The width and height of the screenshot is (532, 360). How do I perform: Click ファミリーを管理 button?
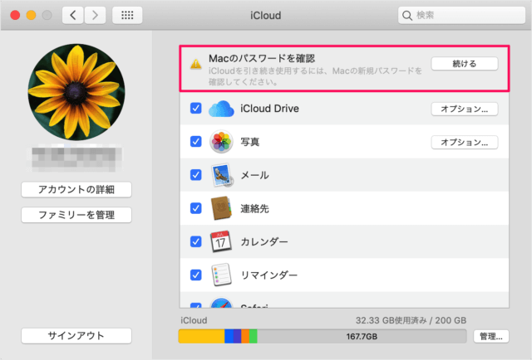(x=76, y=215)
